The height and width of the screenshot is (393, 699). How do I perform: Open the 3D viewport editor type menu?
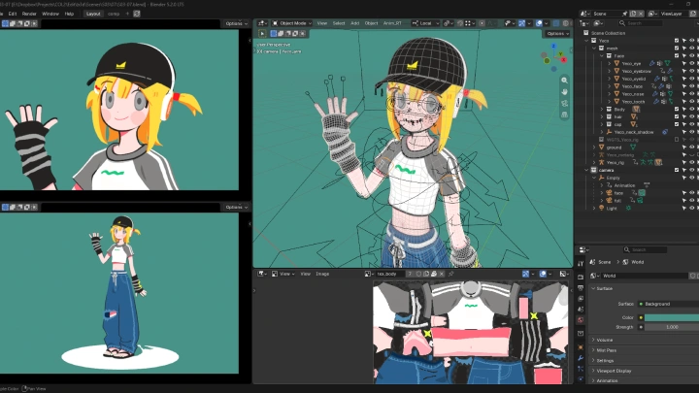[x=262, y=23]
